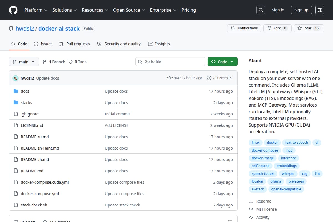This screenshot has height=222, width=333.
Task: Open 'Add LICENSE' commit message
Action: 117,125
